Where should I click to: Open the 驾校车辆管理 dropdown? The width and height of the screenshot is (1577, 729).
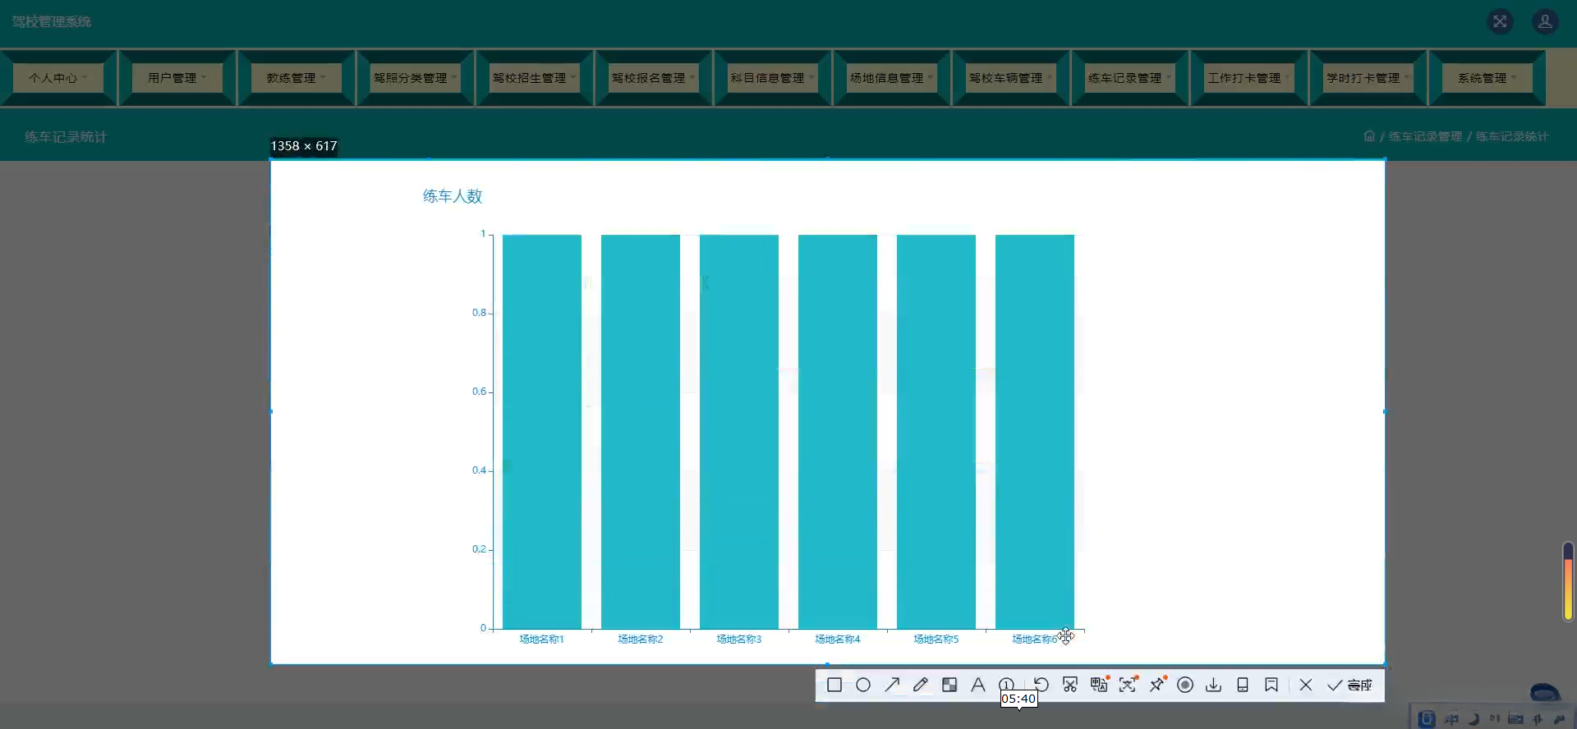tap(1011, 78)
